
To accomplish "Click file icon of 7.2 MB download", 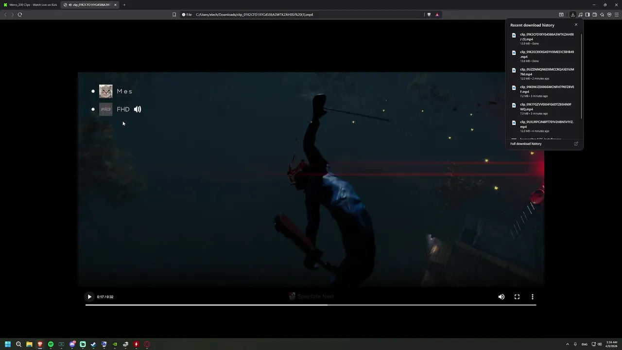I will point(514,88).
